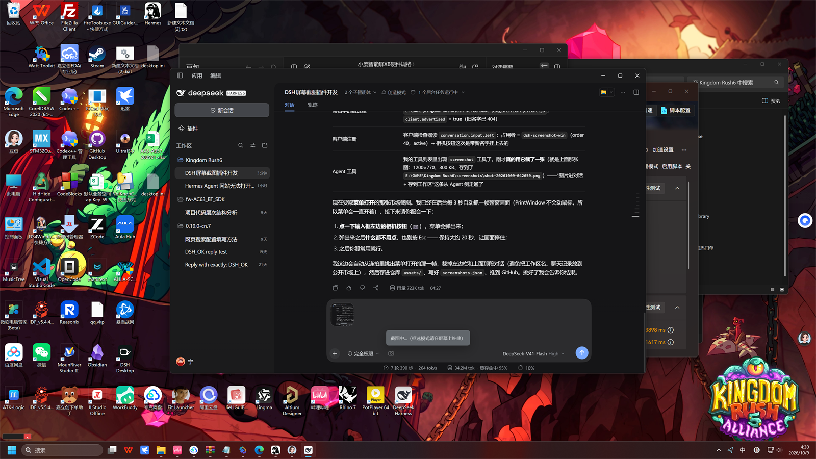816x459 pixels.
Task: Send the message with the blue arrow button
Action: (x=582, y=353)
